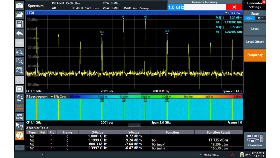Image resolution: width=280 pixels, height=158 pixels.
Task: Open the Level Offset settings
Action: [255, 42]
